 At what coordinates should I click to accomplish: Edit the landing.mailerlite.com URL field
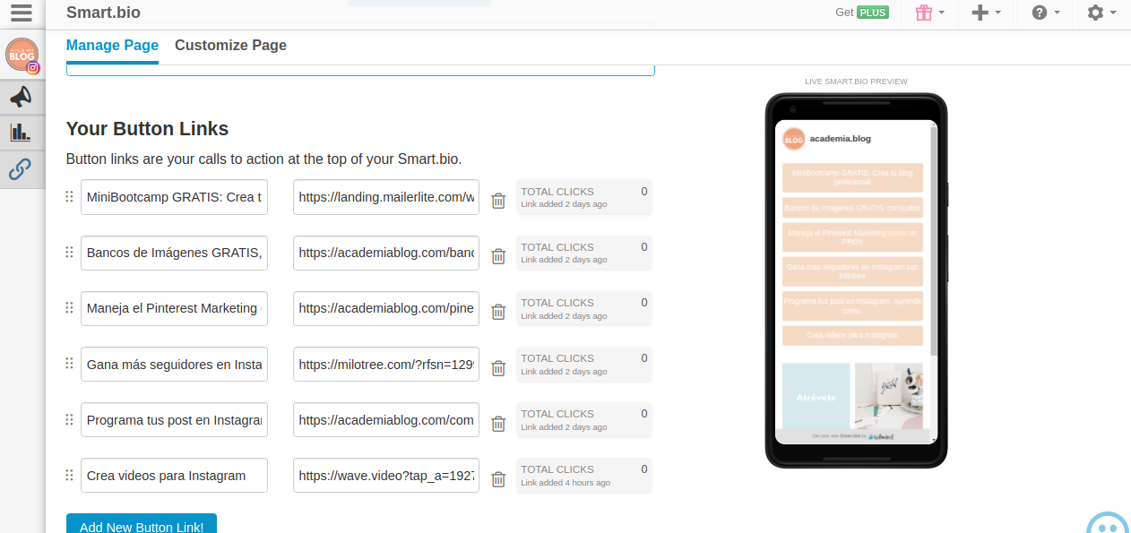point(386,197)
